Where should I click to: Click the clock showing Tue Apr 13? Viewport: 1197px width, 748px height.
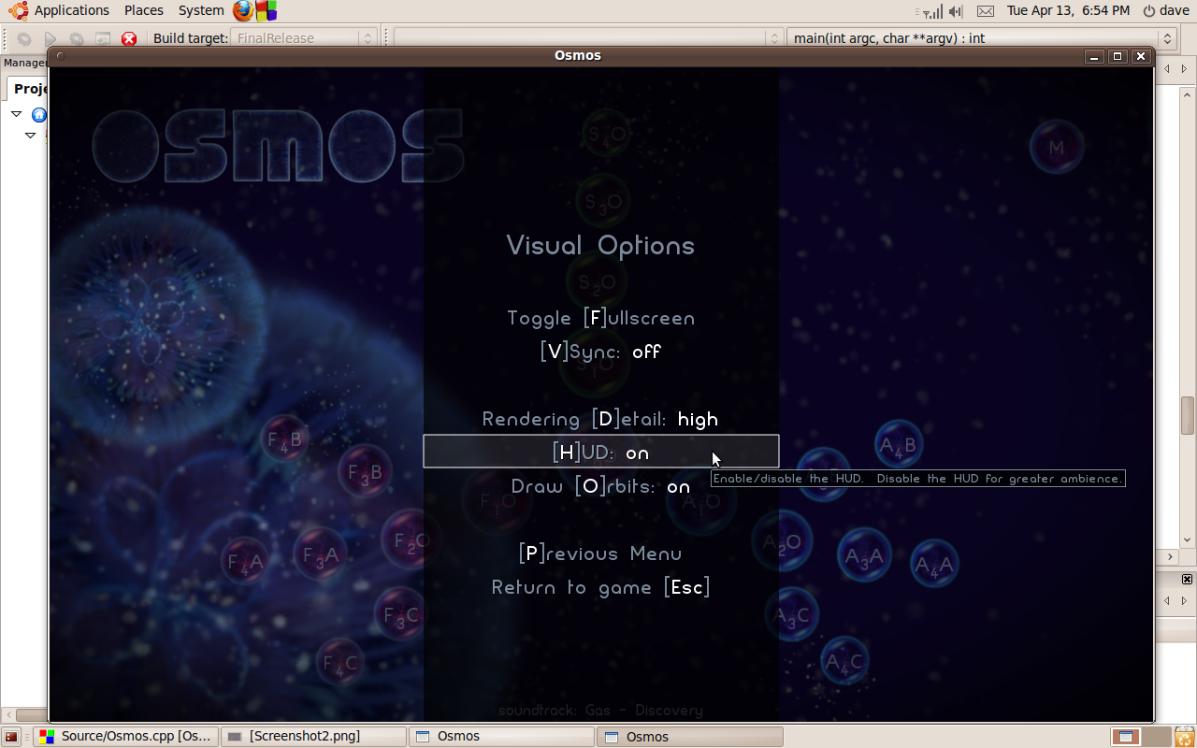point(1068,10)
